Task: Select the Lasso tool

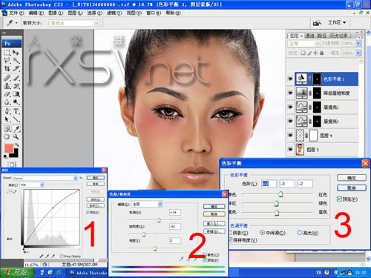Action: click(x=7, y=61)
